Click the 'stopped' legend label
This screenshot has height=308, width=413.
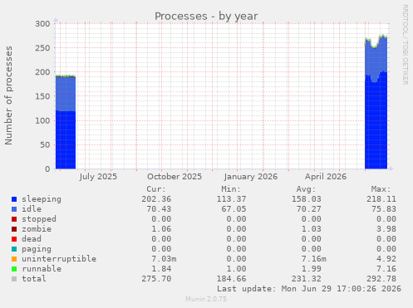(x=39, y=219)
